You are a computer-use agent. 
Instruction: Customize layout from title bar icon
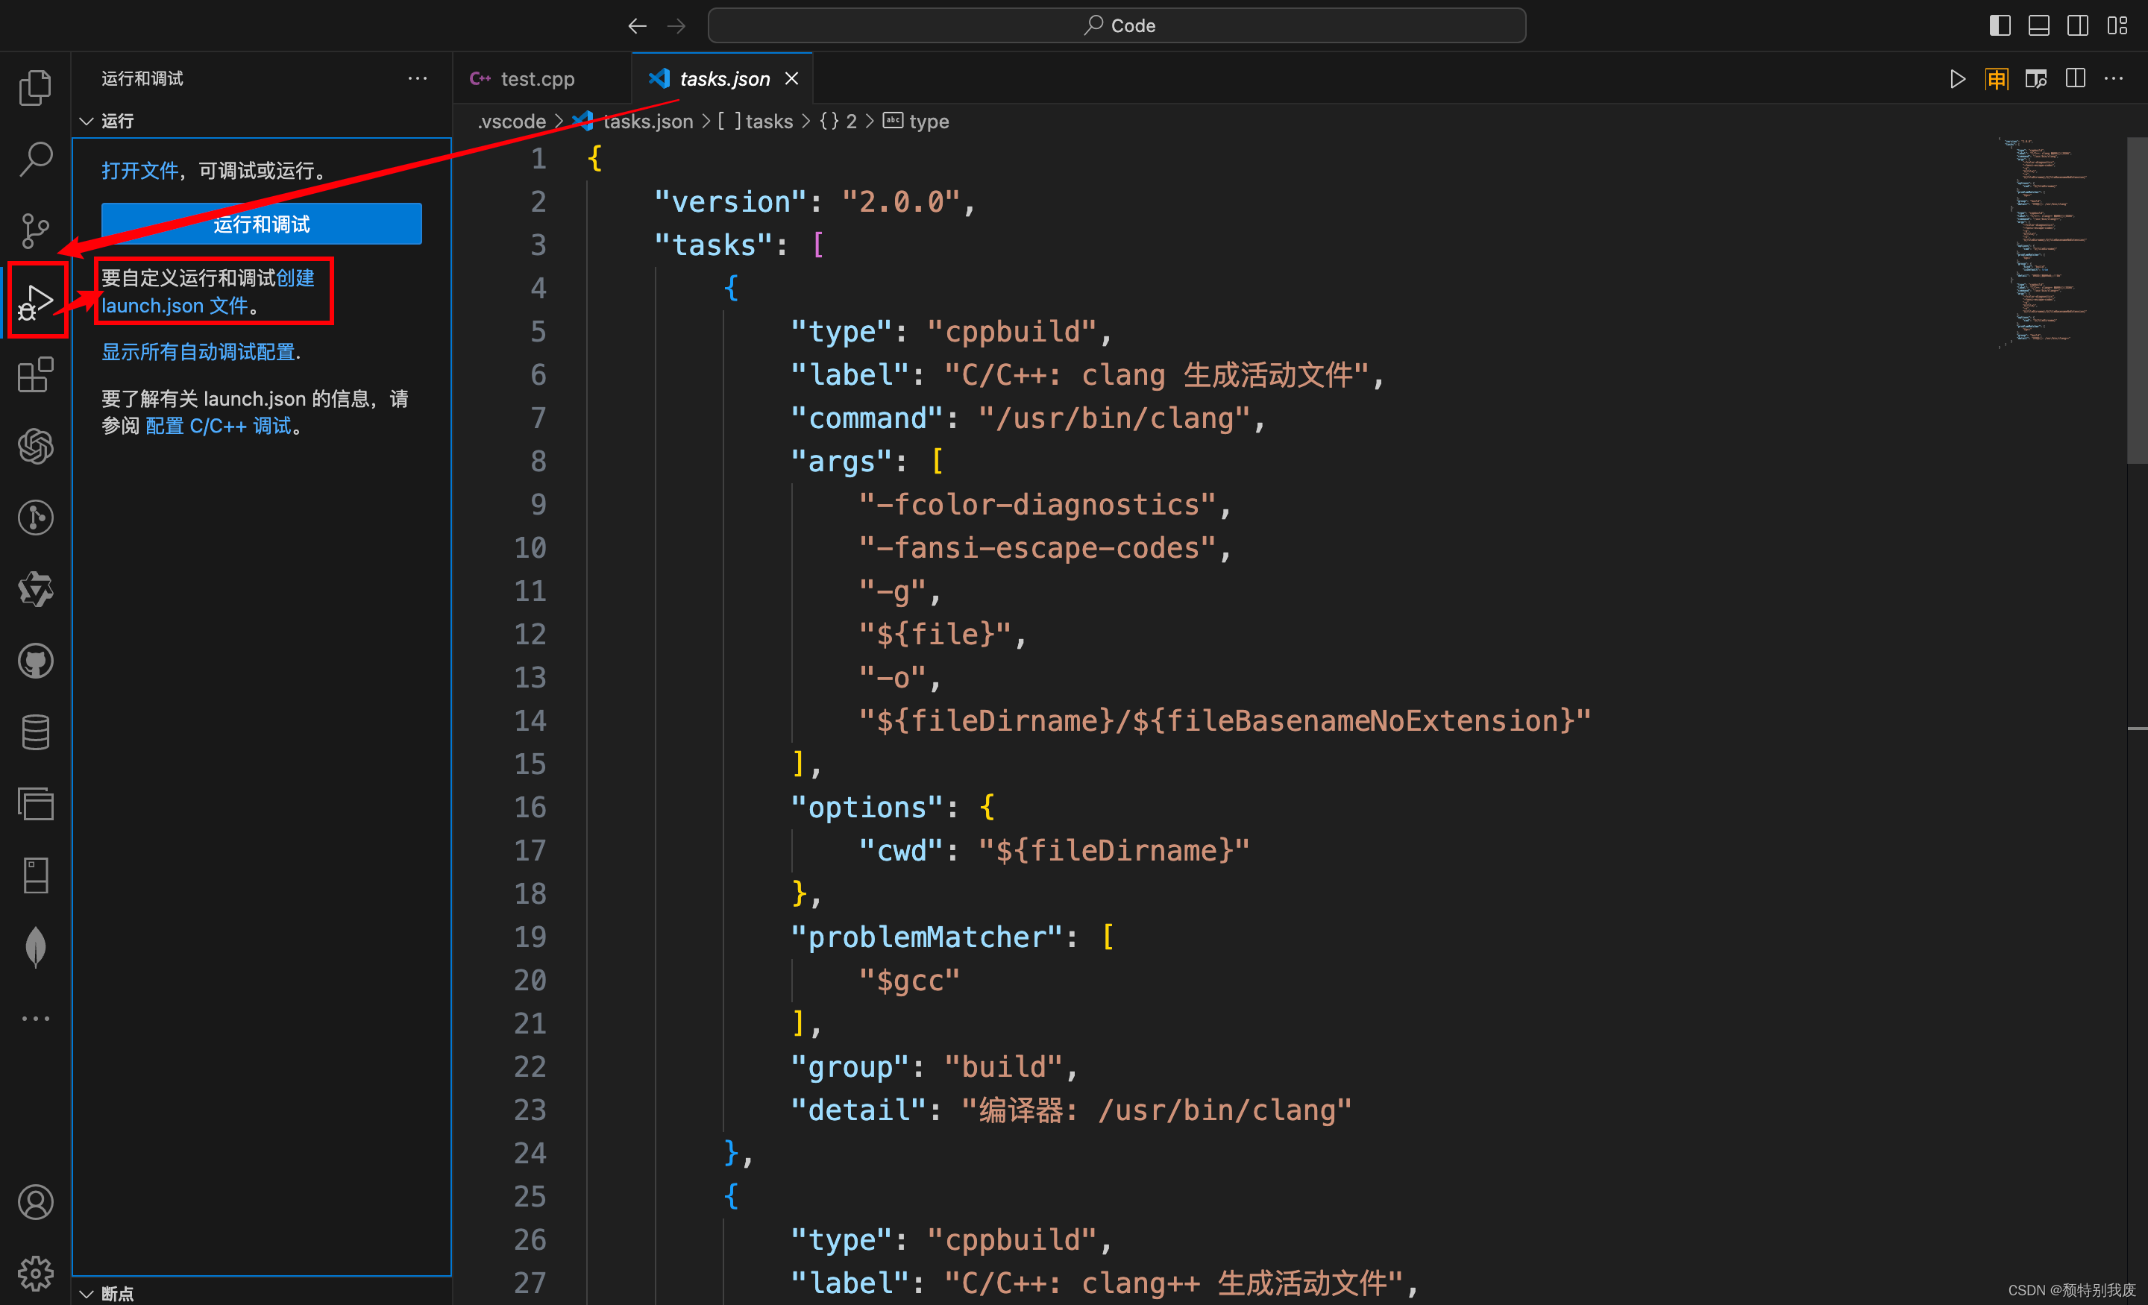(2117, 25)
